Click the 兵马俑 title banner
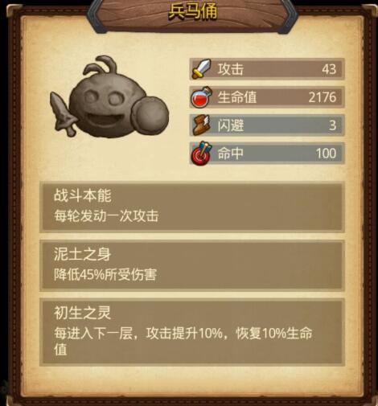378x406 pixels. 192,12
